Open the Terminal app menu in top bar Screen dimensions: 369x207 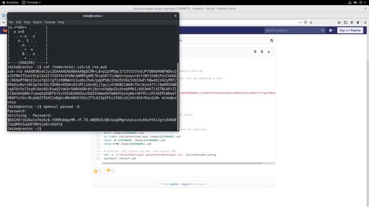[x=32, y=2]
